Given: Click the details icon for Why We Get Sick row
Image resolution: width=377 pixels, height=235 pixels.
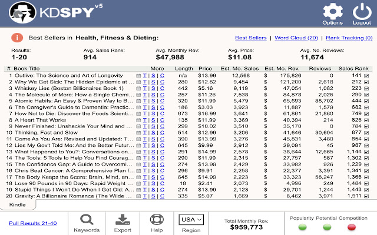Looking at the screenshot, I should point(138,82).
